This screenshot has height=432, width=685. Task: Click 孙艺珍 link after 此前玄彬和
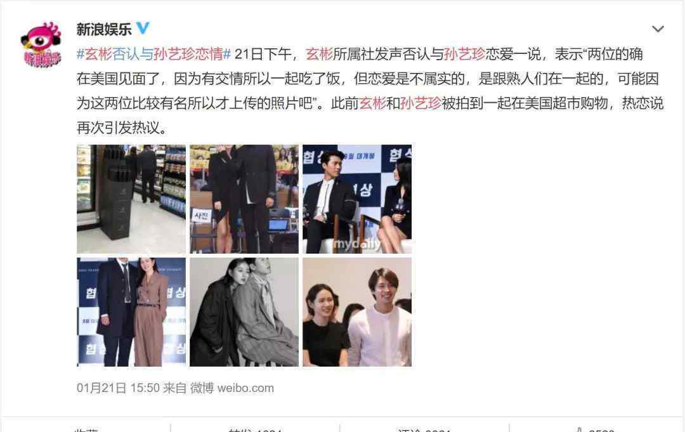point(421,103)
